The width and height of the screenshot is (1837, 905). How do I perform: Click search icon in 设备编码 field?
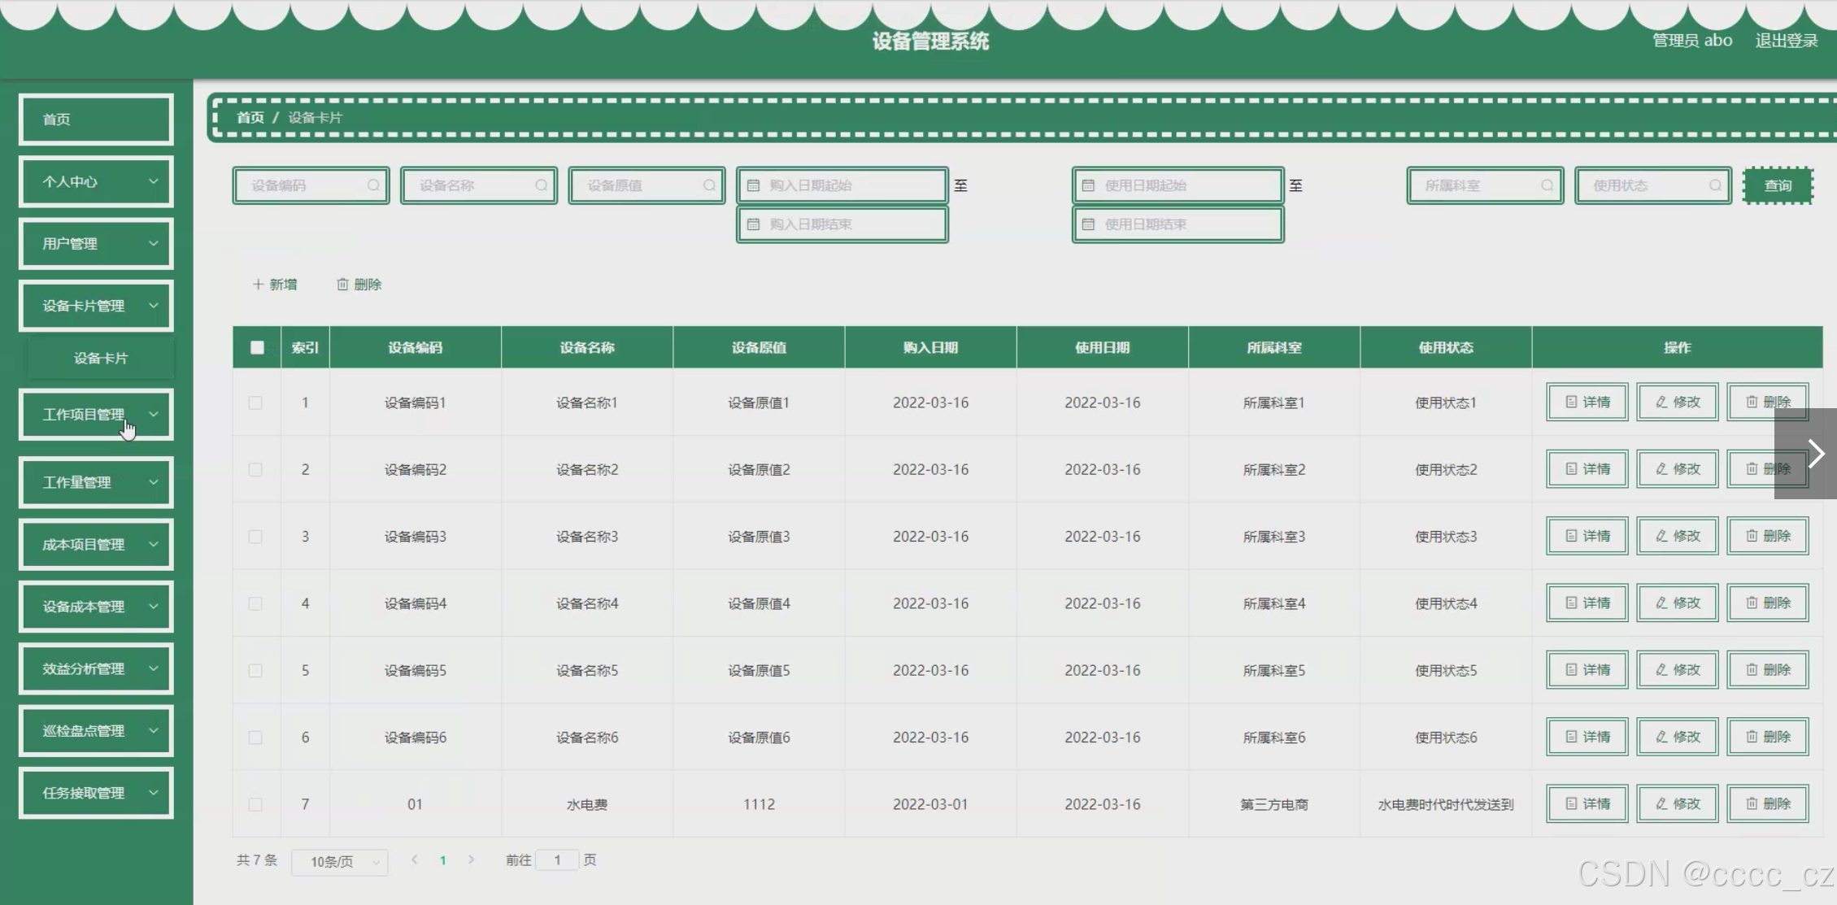coord(372,185)
